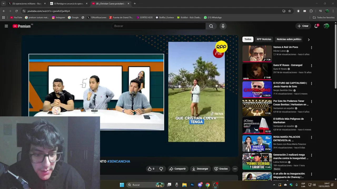Image resolution: width=337 pixels, height=189 pixels.
Task: Open the Windows Start menu
Action: [x=122, y=185]
